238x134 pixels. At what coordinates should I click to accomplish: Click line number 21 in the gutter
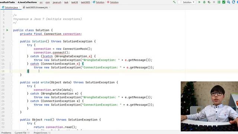pyautogui.click(x=3, y=82)
